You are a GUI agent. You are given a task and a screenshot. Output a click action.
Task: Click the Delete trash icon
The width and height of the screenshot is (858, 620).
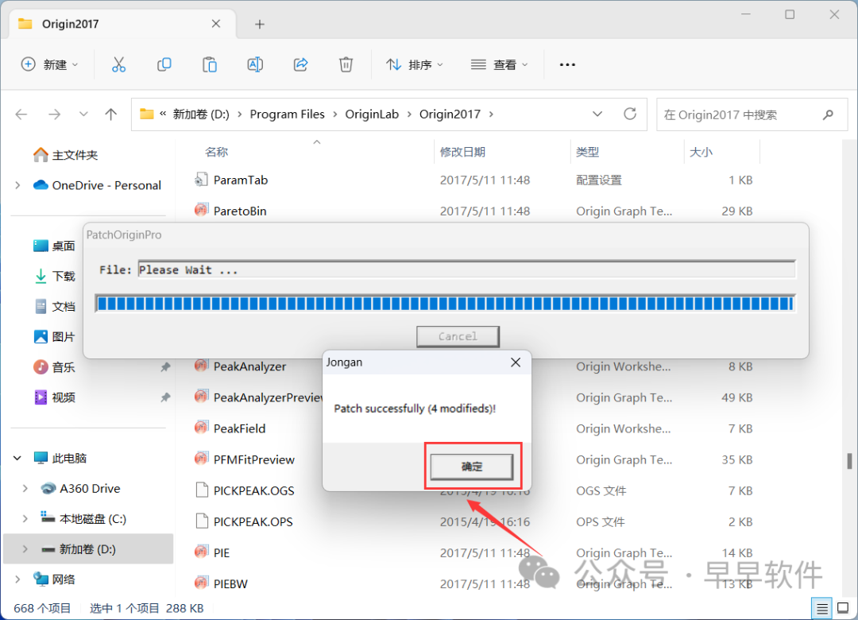(346, 64)
